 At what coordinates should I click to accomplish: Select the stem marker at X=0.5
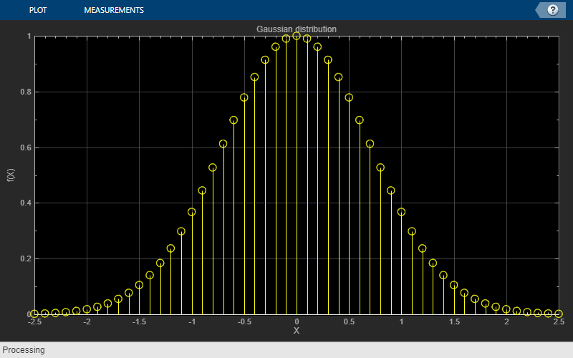tap(349, 97)
